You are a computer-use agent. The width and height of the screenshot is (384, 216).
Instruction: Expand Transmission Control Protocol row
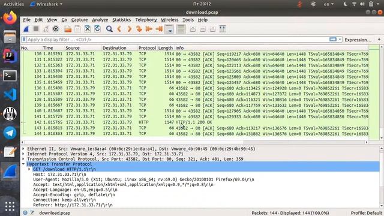pos(23,159)
